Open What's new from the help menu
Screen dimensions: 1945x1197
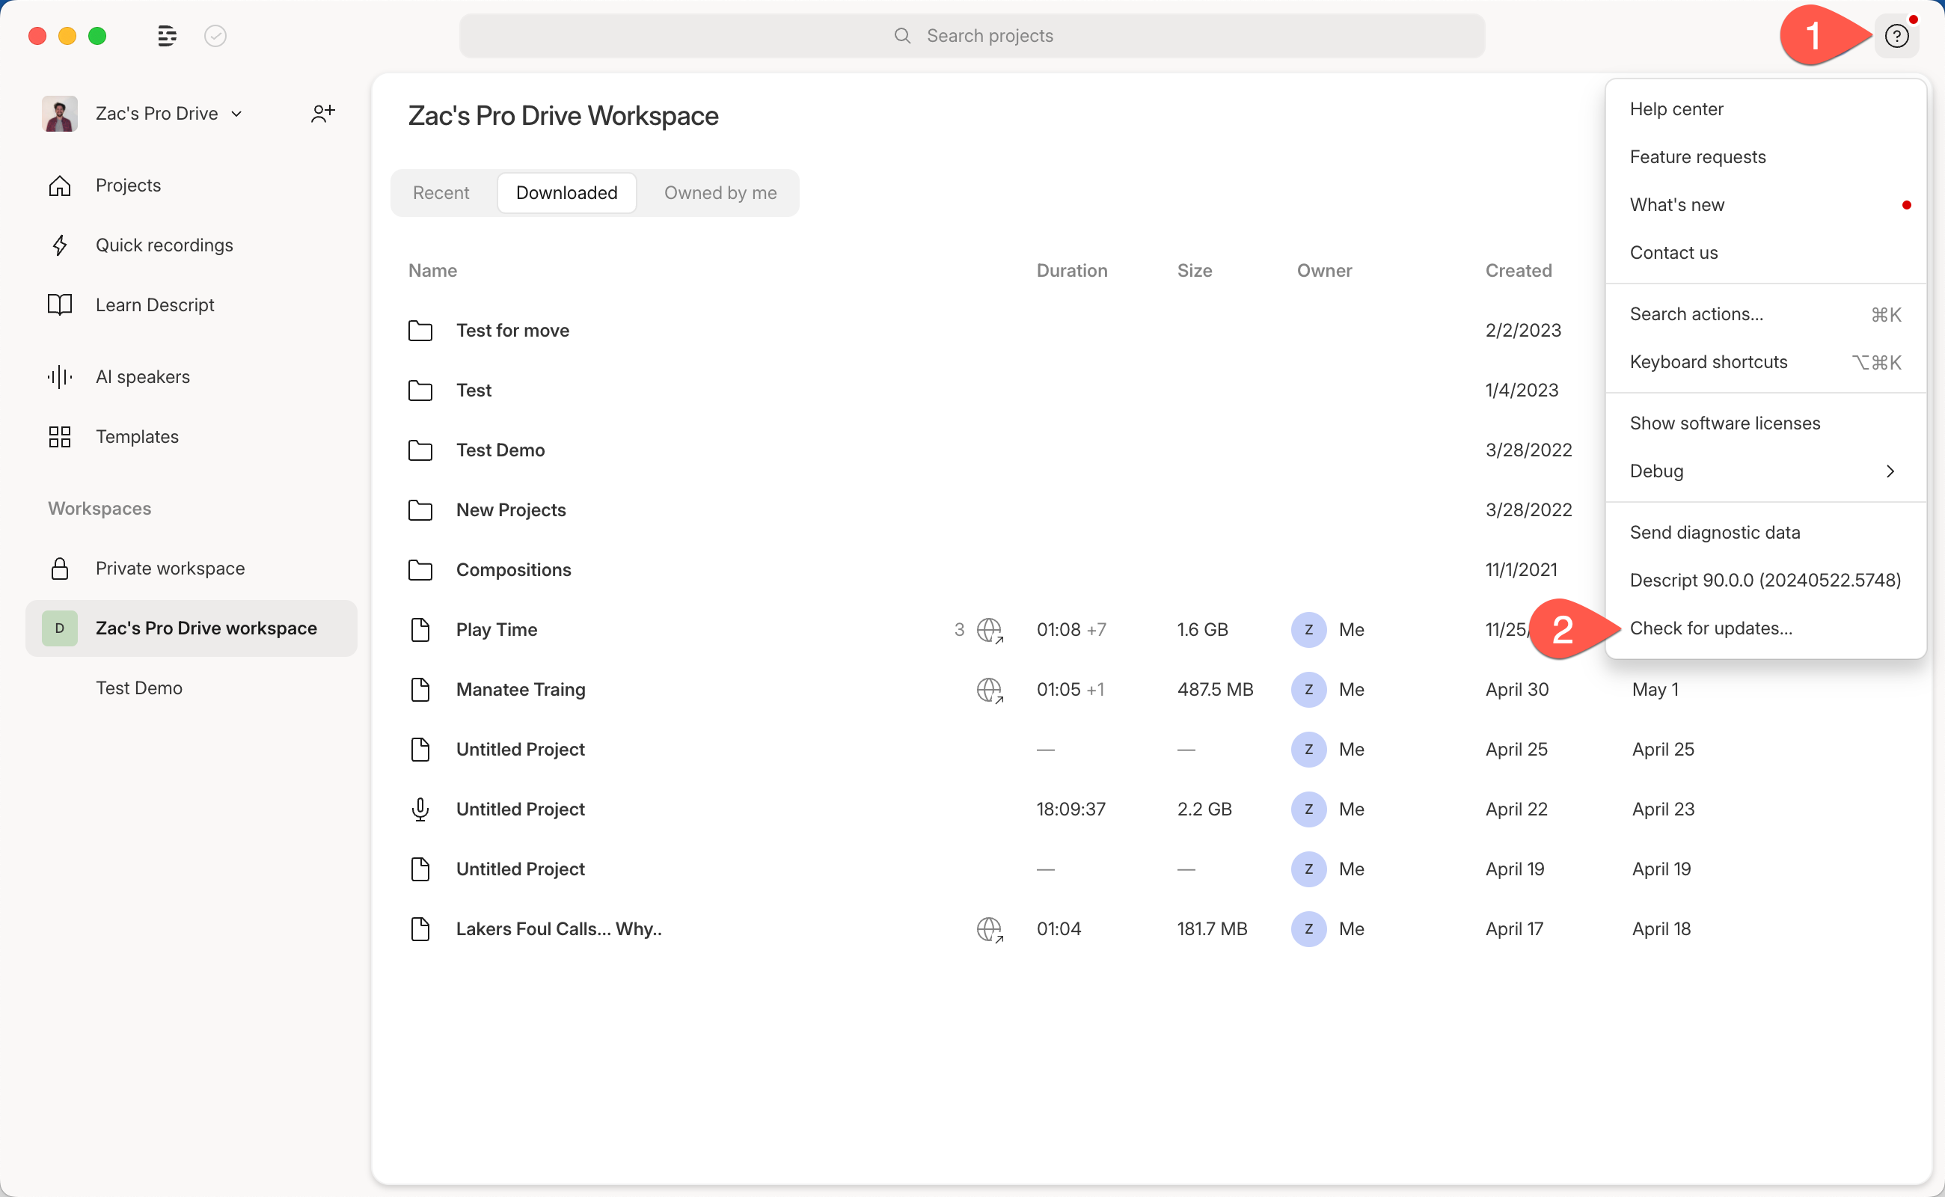[1676, 204]
